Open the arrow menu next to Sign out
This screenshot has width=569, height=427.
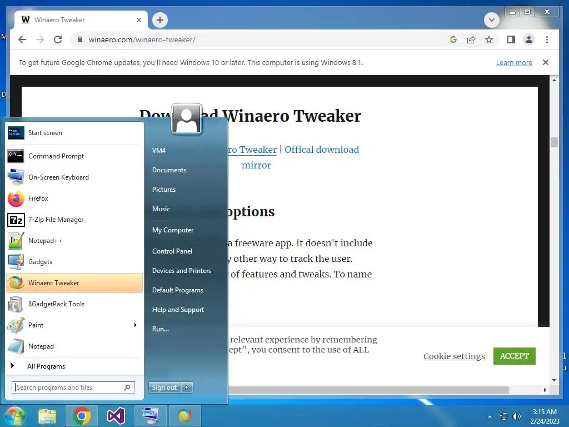(187, 388)
